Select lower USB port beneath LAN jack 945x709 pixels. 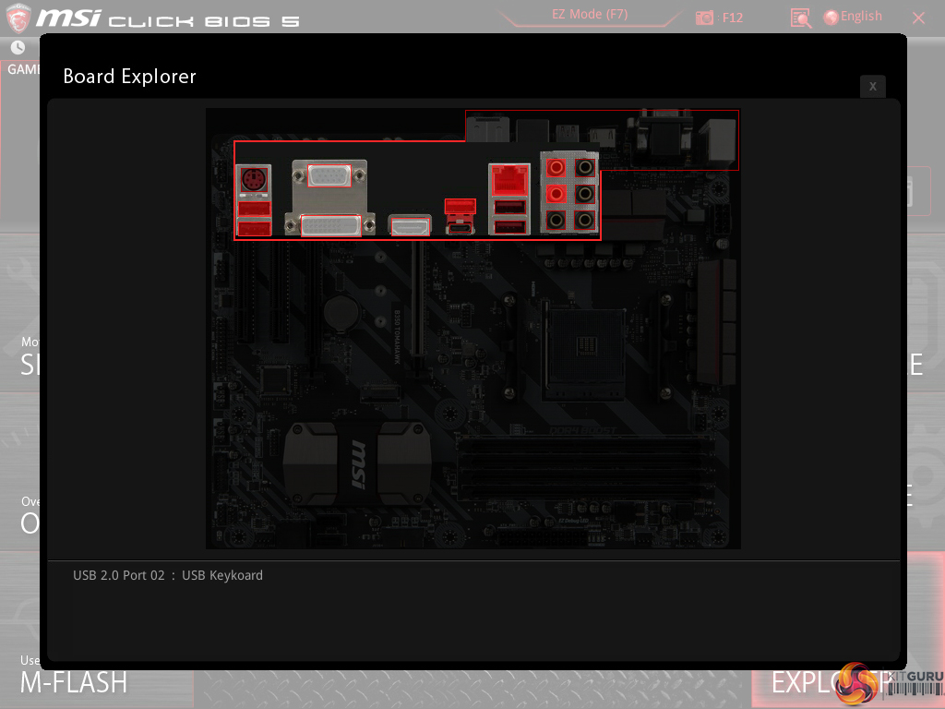509,227
